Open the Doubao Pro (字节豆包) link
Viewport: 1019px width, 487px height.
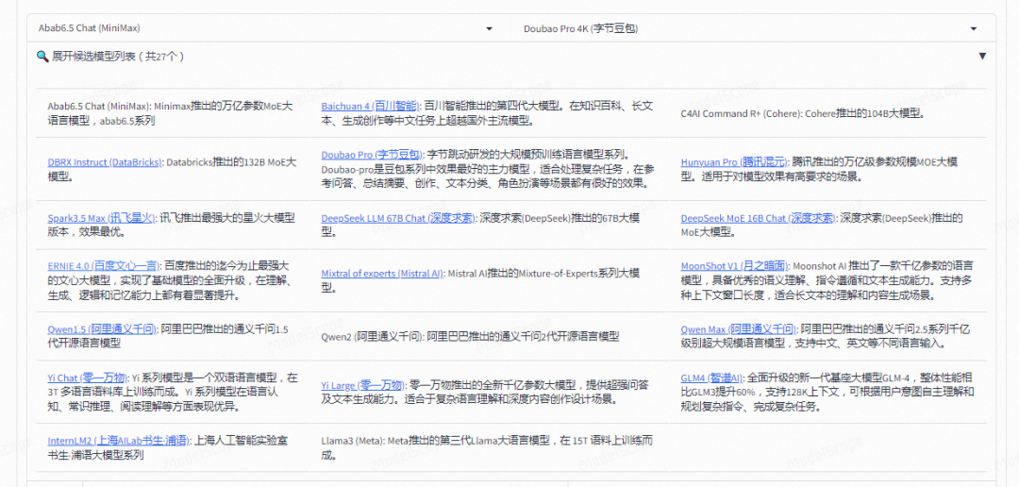pyautogui.click(x=372, y=155)
